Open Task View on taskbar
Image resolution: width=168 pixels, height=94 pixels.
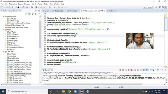57,91
